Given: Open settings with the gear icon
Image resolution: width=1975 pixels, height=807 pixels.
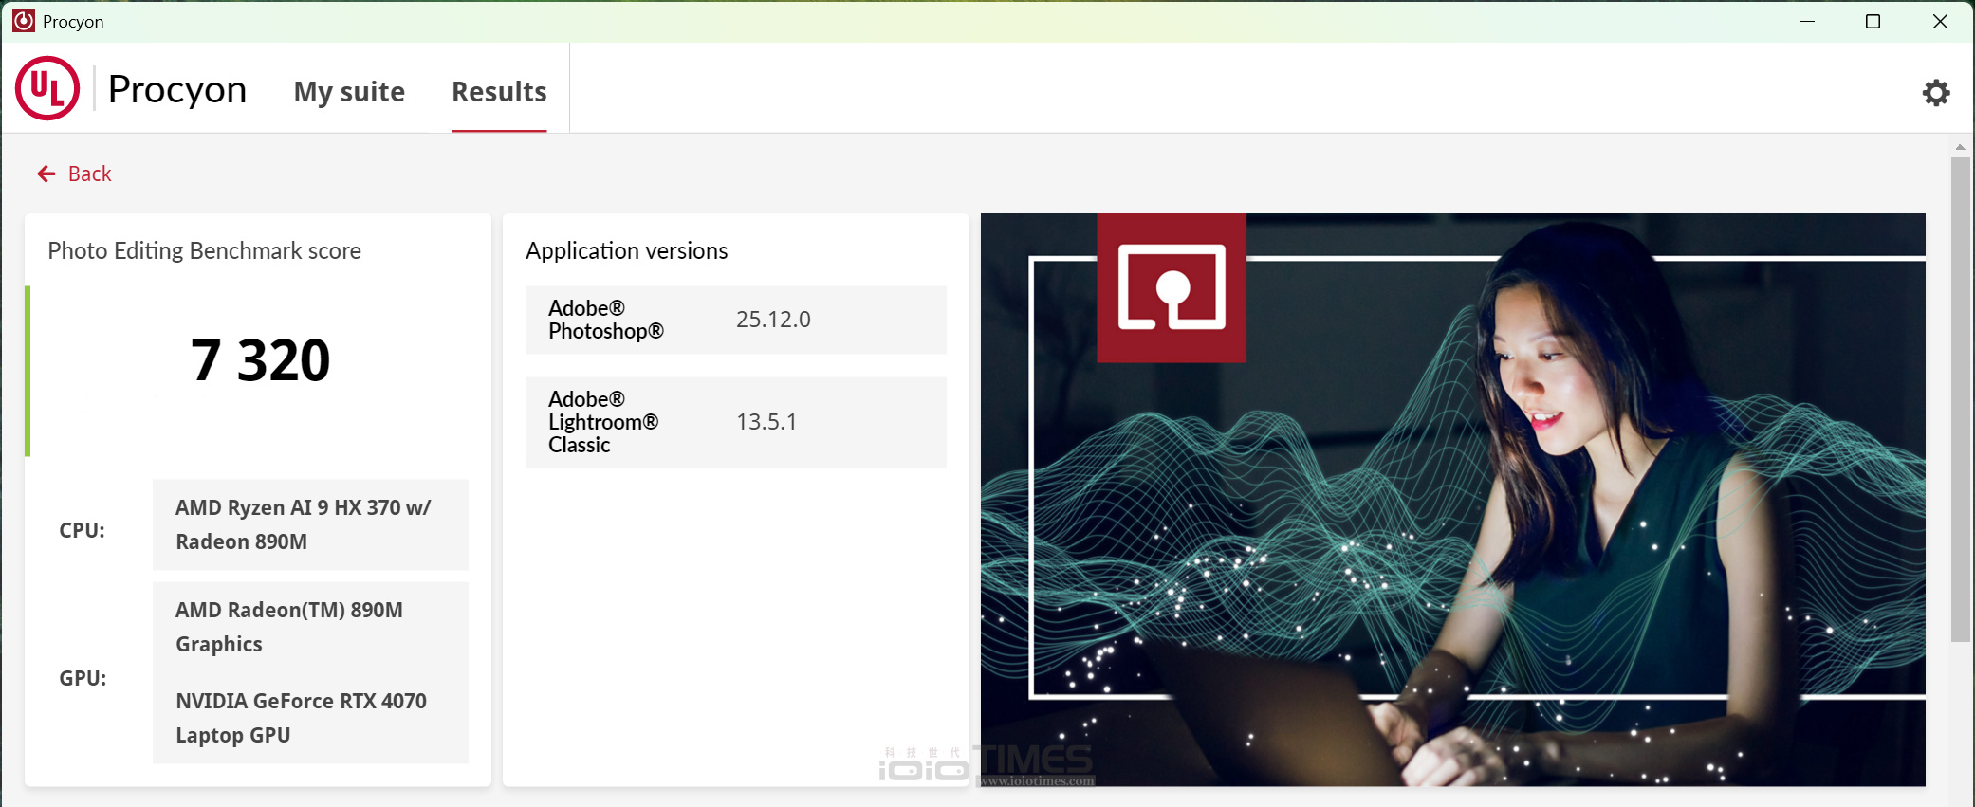Looking at the screenshot, I should tap(1935, 92).
